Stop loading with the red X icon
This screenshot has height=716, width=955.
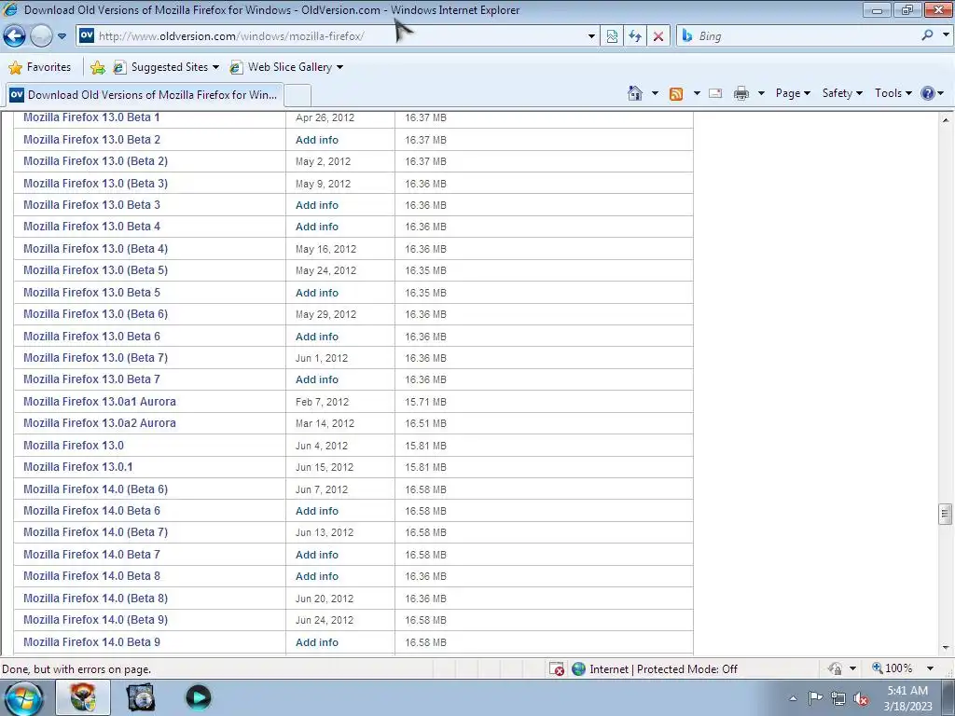[x=658, y=36]
